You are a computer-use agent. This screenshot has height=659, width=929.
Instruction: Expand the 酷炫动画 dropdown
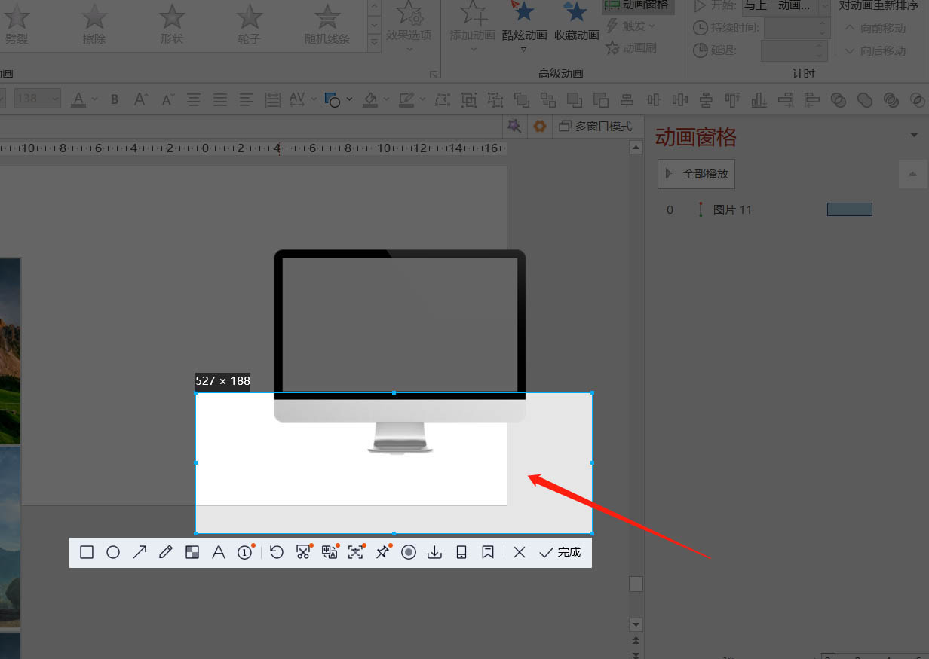(x=523, y=50)
